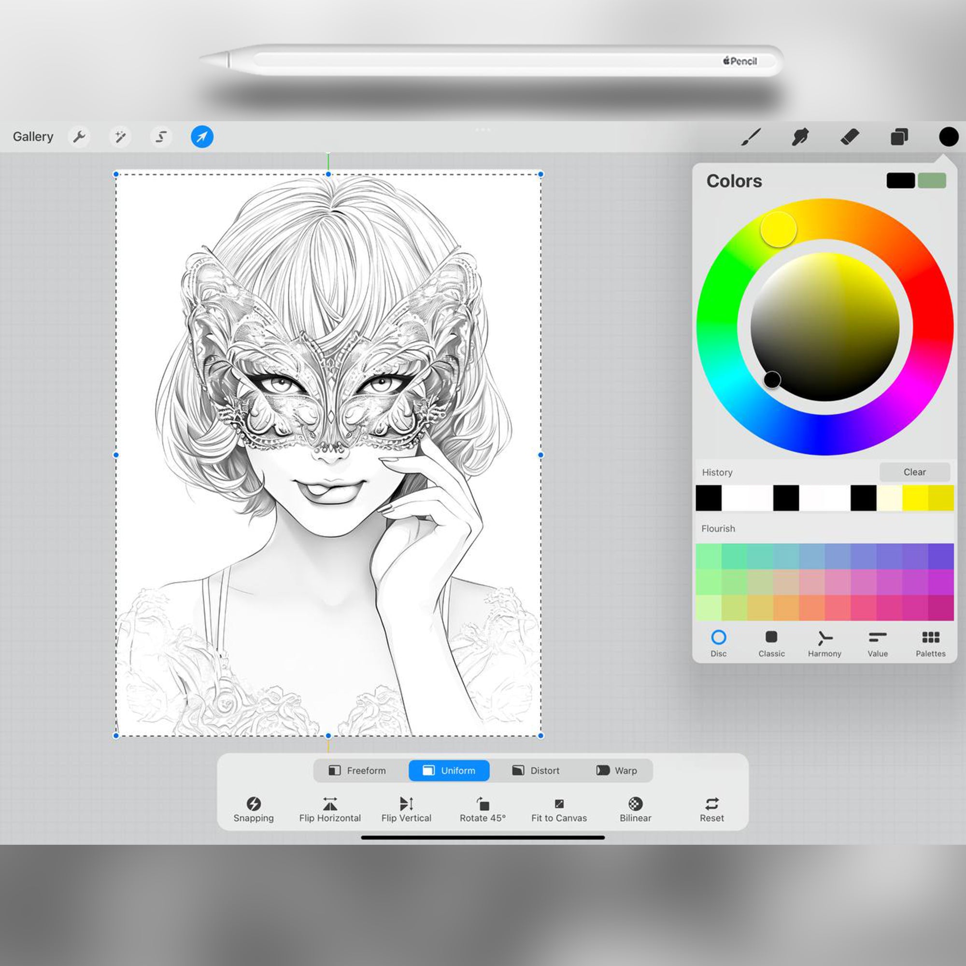Select the Brush tool
966x966 pixels.
point(752,136)
